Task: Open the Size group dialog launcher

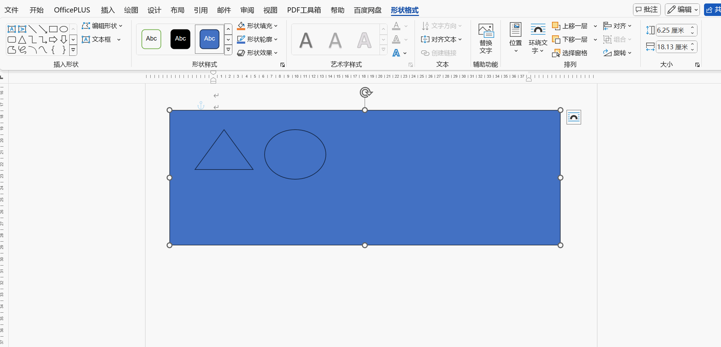Action: pyautogui.click(x=697, y=65)
